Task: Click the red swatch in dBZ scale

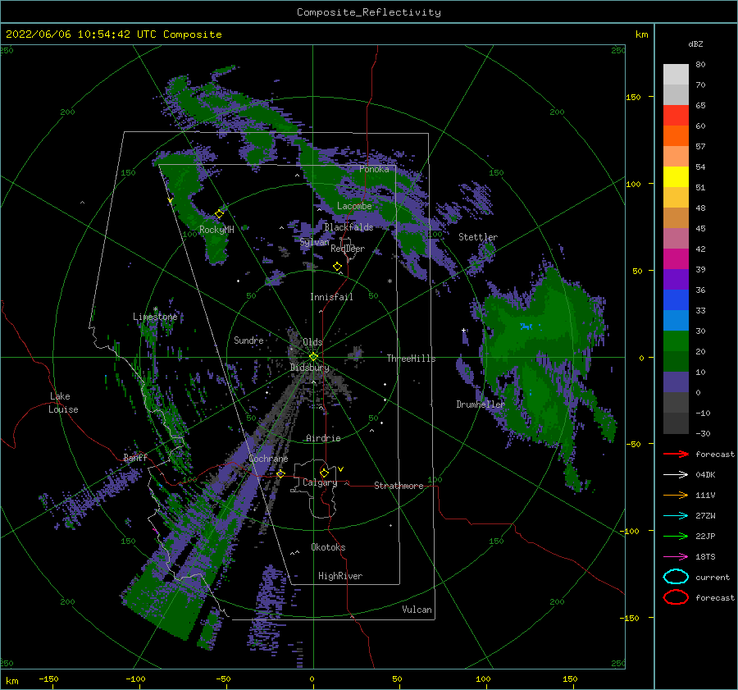Action: 676,115
